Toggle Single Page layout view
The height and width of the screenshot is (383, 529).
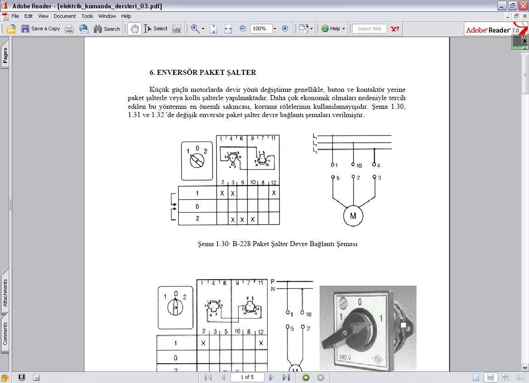coord(476,377)
